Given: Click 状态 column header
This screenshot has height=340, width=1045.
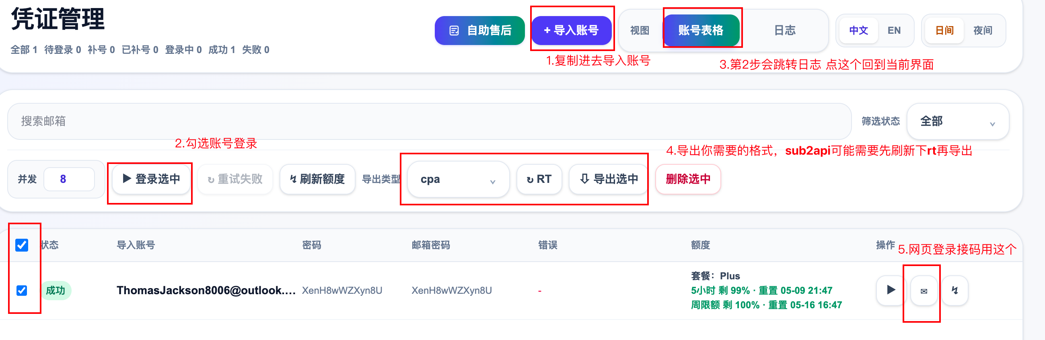Looking at the screenshot, I should pyautogui.click(x=50, y=245).
